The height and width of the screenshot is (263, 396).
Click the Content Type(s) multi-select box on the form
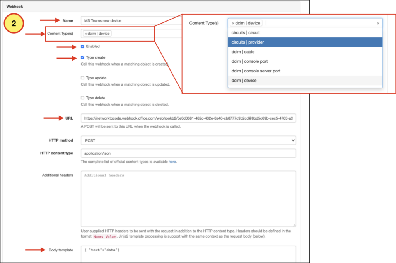(x=131, y=34)
